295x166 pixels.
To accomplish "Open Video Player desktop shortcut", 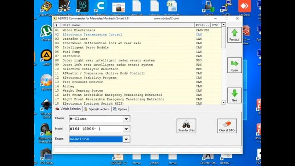I will [x=46, y=8].
